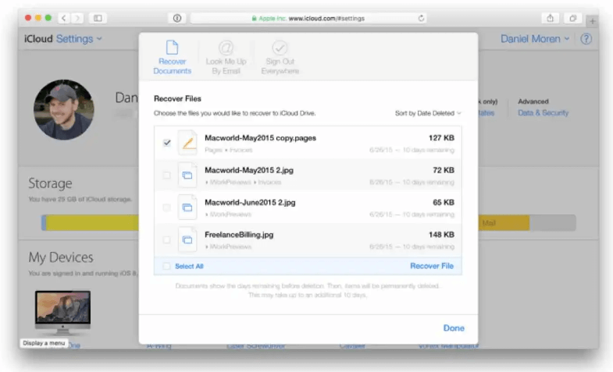Switch to Recover Documents tab label

pos(172,66)
